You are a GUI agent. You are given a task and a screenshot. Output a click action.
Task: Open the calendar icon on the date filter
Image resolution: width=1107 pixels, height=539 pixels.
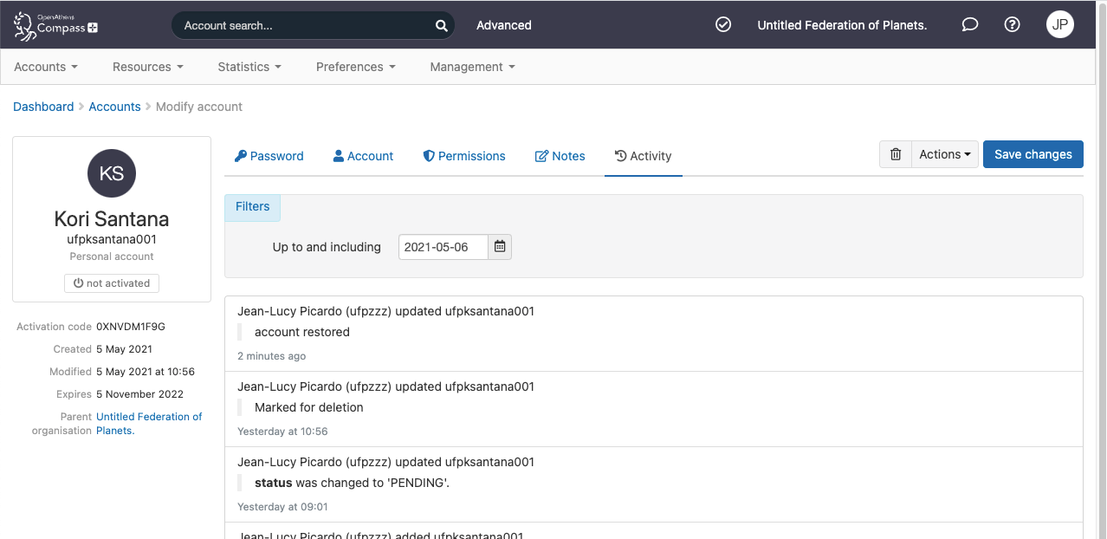click(x=500, y=246)
